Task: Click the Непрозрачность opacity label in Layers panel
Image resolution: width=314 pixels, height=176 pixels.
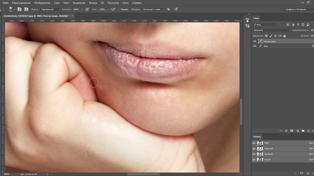Action: (300, 30)
